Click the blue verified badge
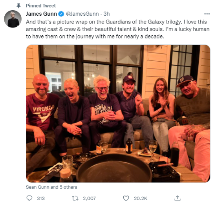This screenshot has width=216, height=208. (61, 14)
